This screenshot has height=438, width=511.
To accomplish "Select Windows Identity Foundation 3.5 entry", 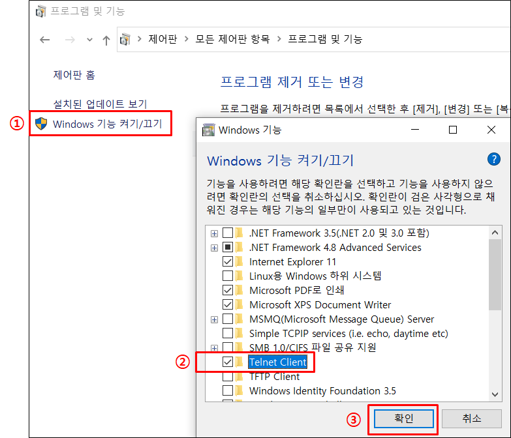I will click(x=322, y=390).
